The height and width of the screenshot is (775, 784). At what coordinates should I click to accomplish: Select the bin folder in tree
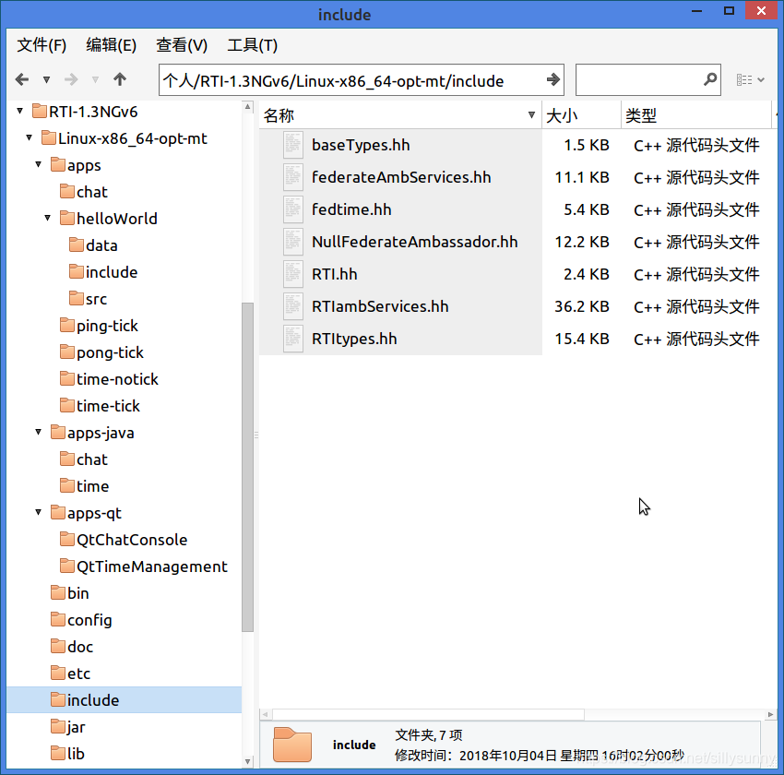click(x=70, y=593)
